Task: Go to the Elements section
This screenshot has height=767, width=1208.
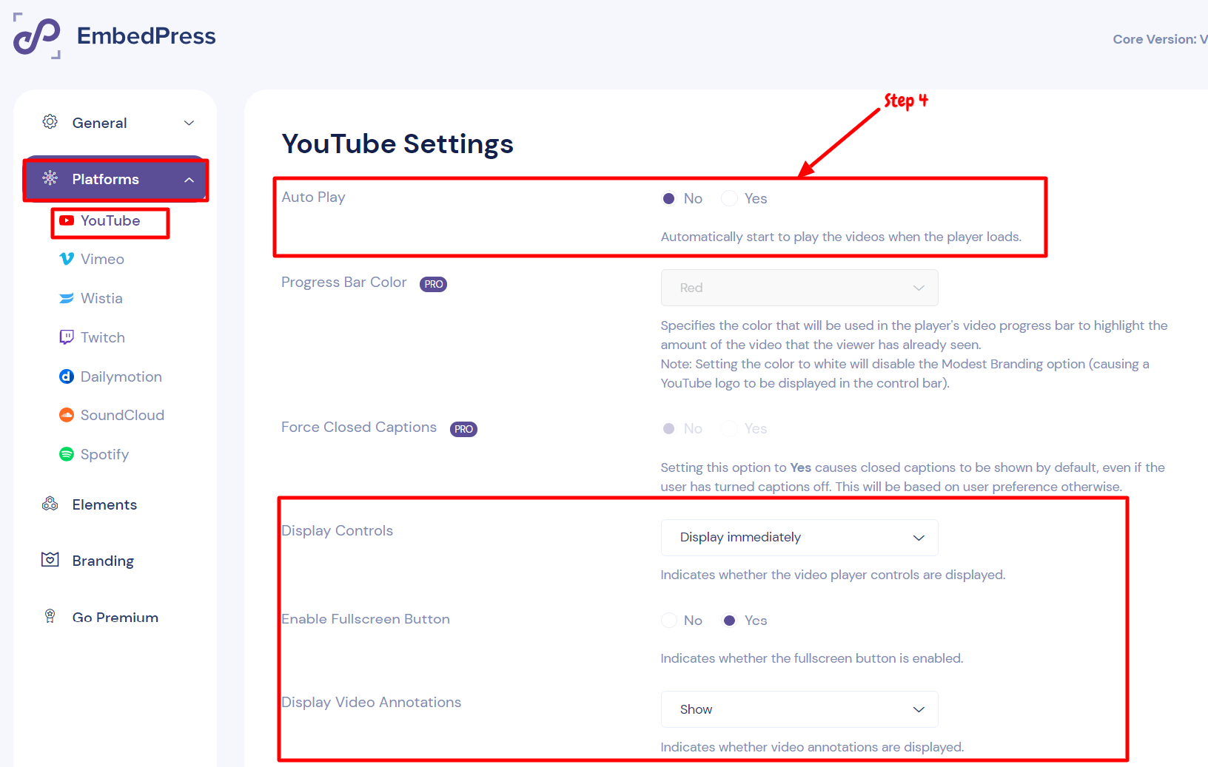Action: tap(104, 504)
